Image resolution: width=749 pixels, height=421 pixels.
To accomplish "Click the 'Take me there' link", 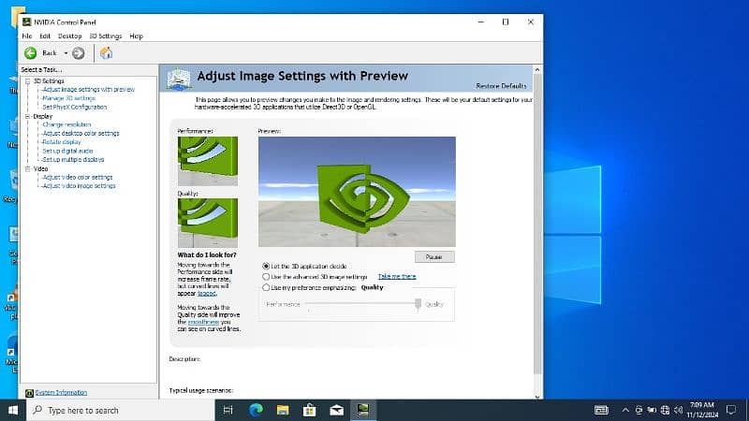I will pyautogui.click(x=396, y=277).
